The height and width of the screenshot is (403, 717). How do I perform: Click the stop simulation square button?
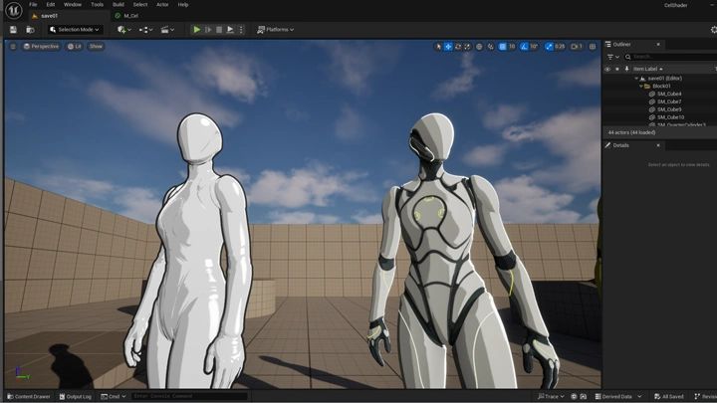tap(219, 30)
